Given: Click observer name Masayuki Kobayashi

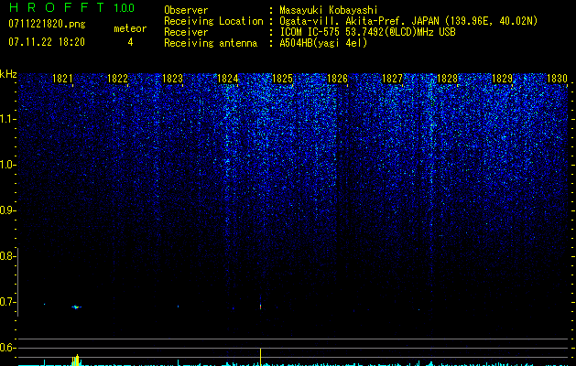Looking at the screenshot, I should point(329,10).
